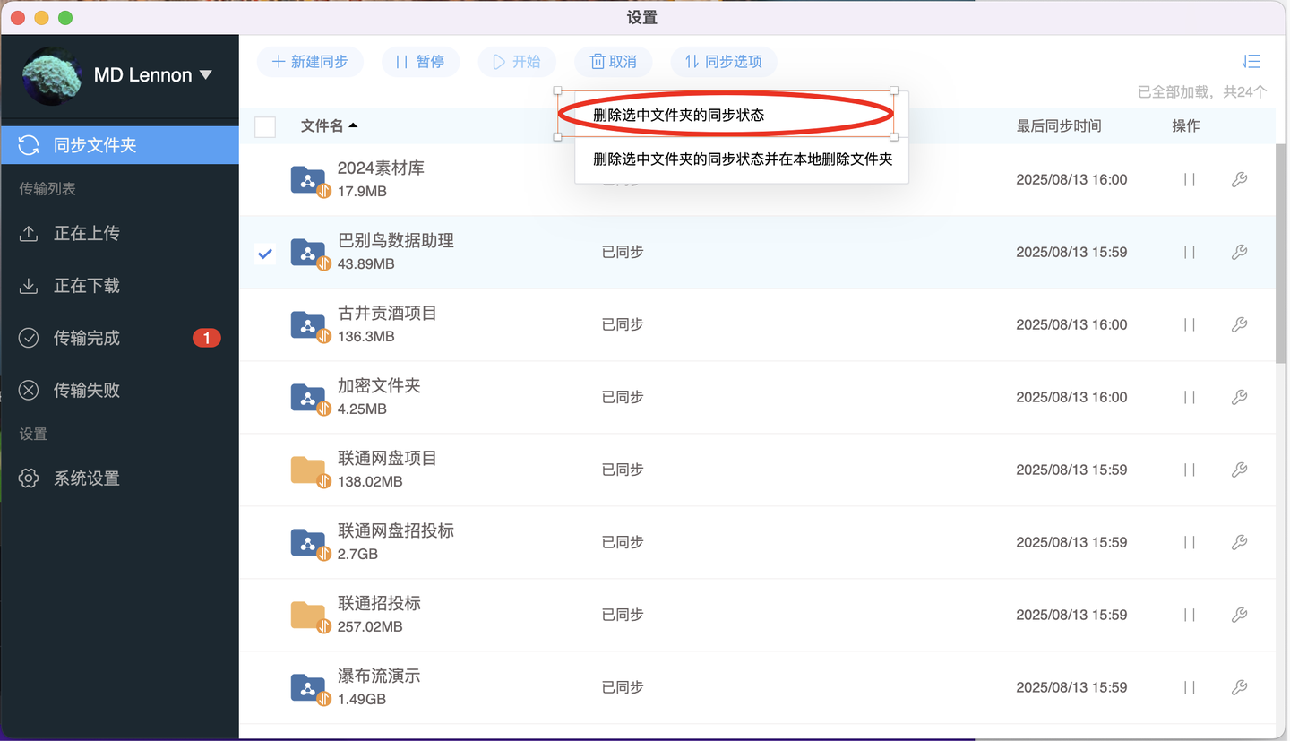
Task: Open 正在上传 transfer list
Action: point(120,233)
